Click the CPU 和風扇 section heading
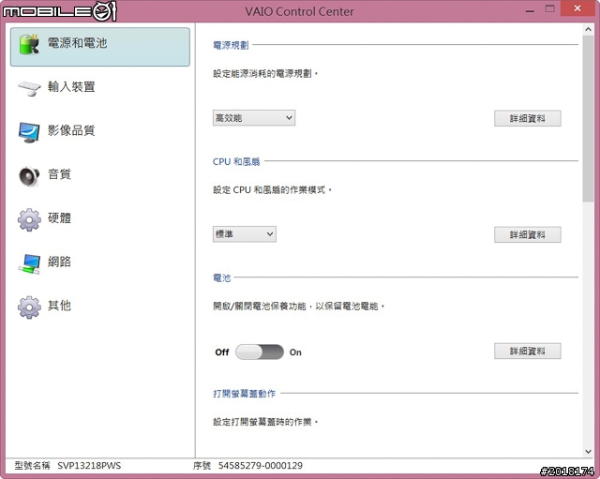 pos(236,161)
